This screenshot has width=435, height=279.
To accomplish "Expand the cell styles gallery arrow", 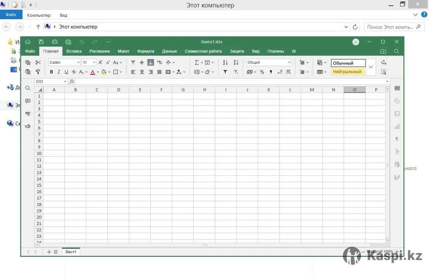I will click(371, 67).
